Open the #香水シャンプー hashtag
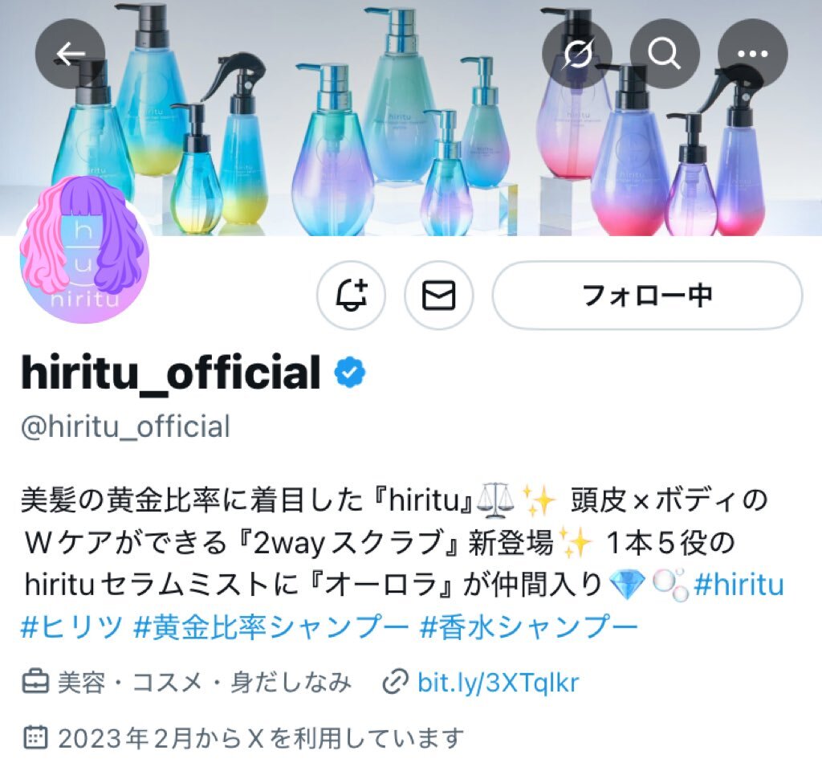Screen dimensions: 822x775 coord(528,626)
